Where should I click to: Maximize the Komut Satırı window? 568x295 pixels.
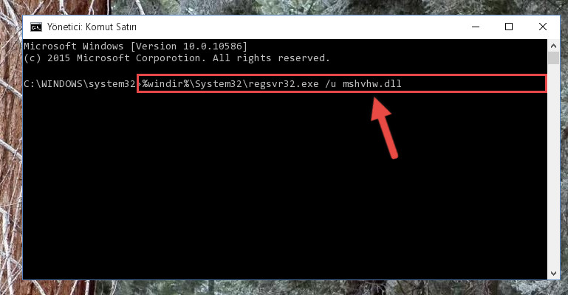(x=509, y=27)
